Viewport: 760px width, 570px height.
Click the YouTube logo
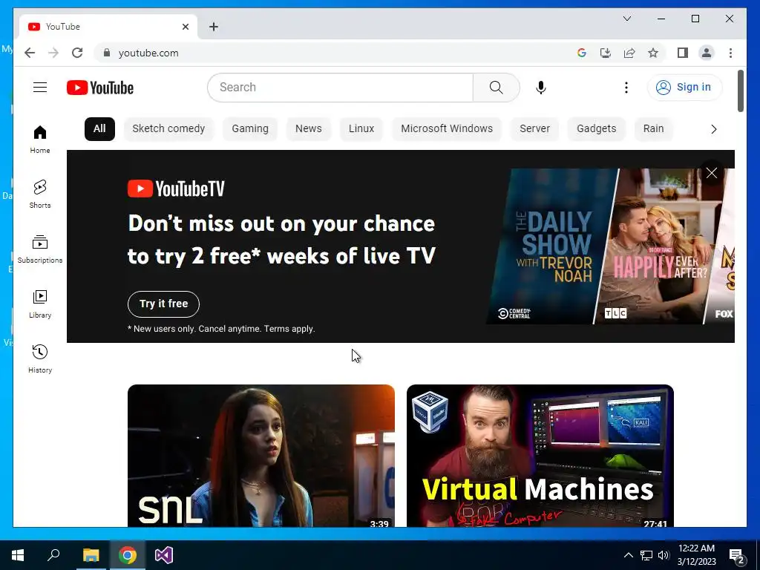100,88
